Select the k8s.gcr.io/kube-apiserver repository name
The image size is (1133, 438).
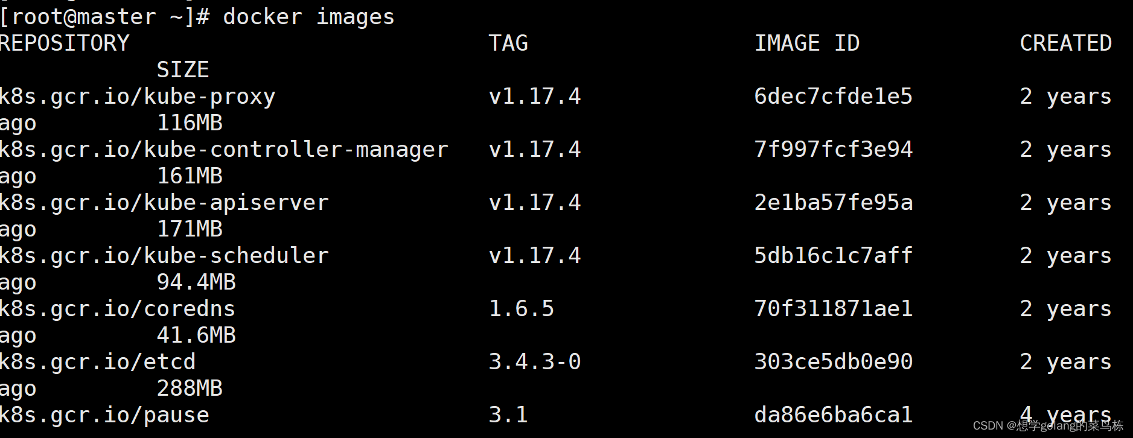164,203
